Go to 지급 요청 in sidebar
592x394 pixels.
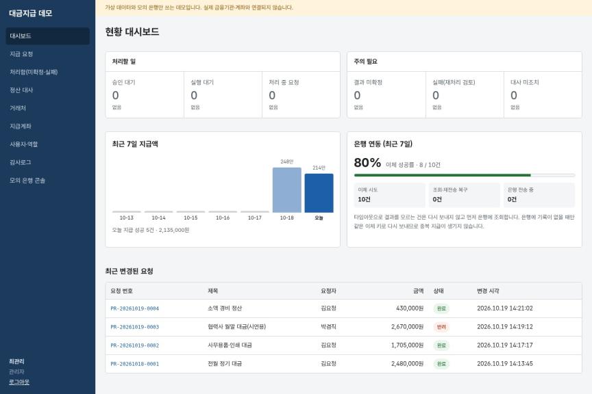[x=47, y=54]
